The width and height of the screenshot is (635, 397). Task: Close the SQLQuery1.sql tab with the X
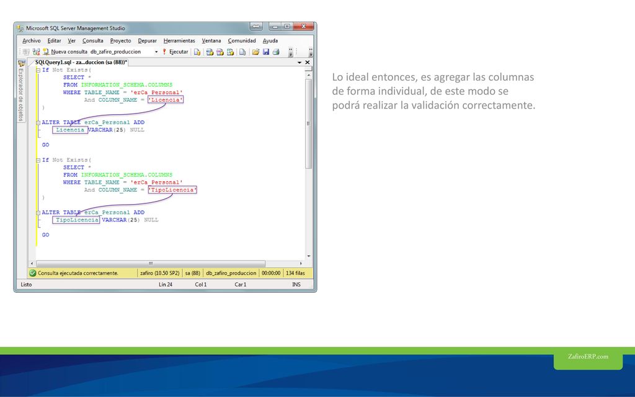pos(308,63)
